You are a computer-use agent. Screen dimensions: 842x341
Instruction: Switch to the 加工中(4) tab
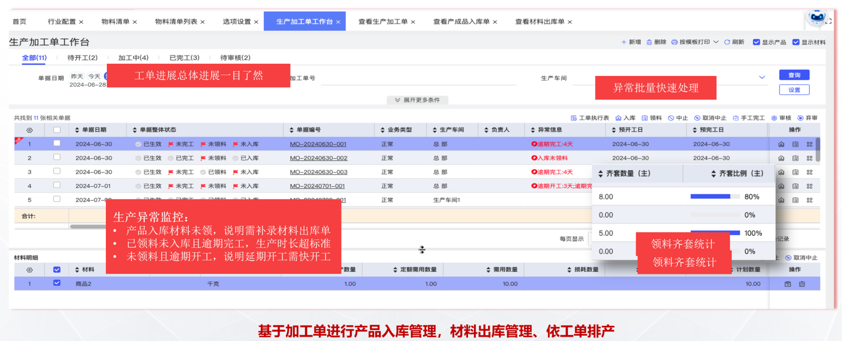(133, 58)
